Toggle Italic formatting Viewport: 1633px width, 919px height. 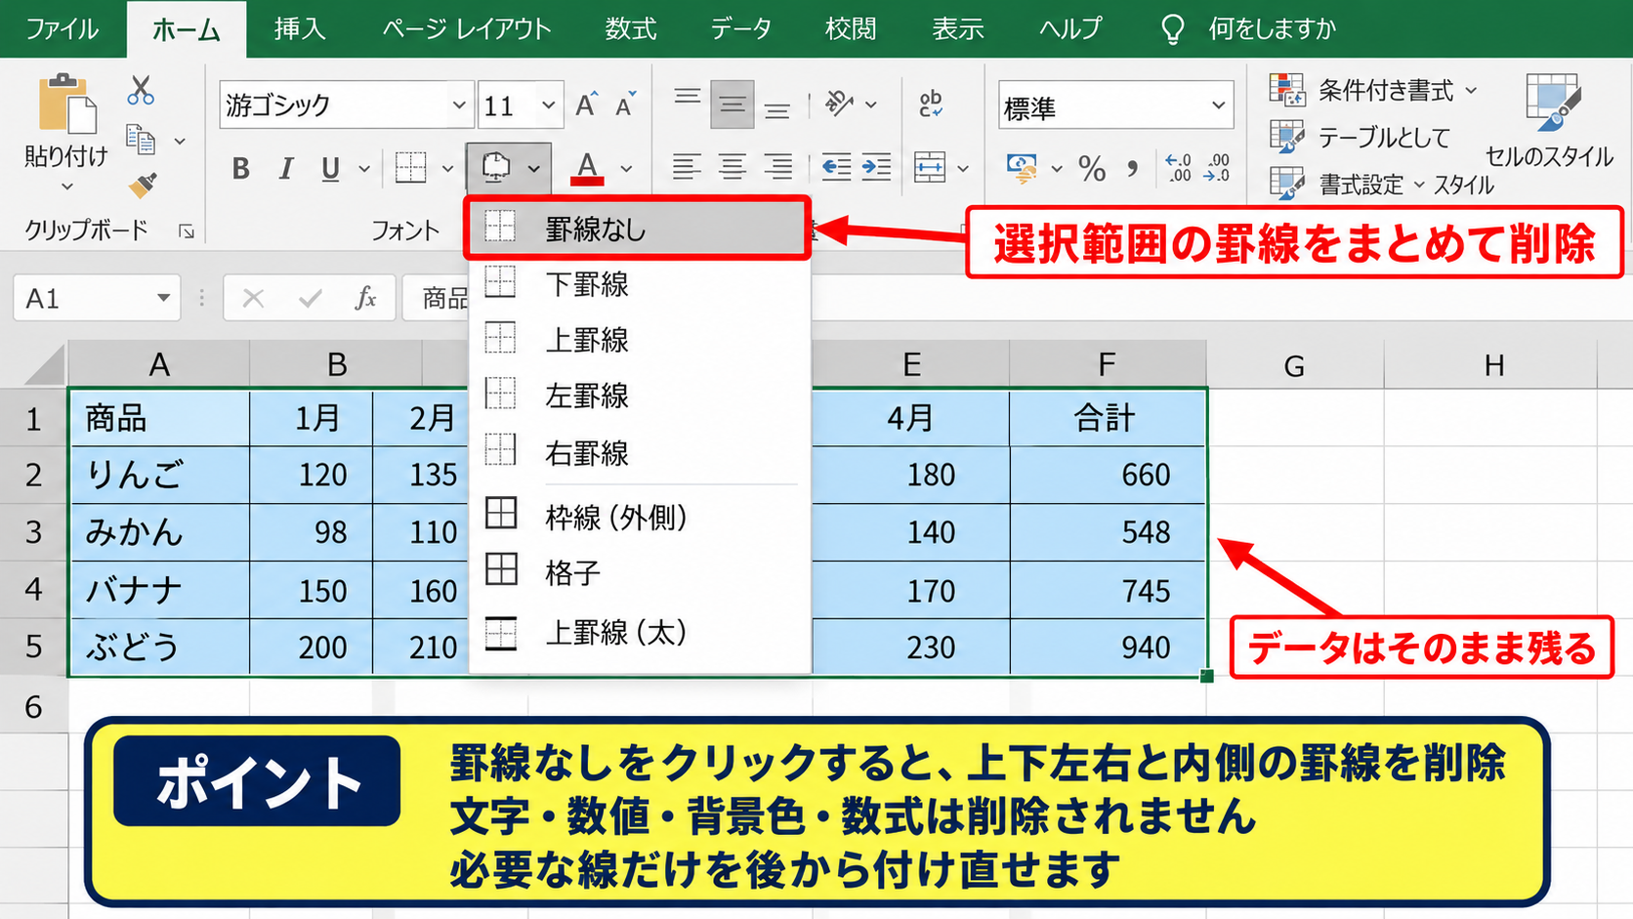[286, 168]
